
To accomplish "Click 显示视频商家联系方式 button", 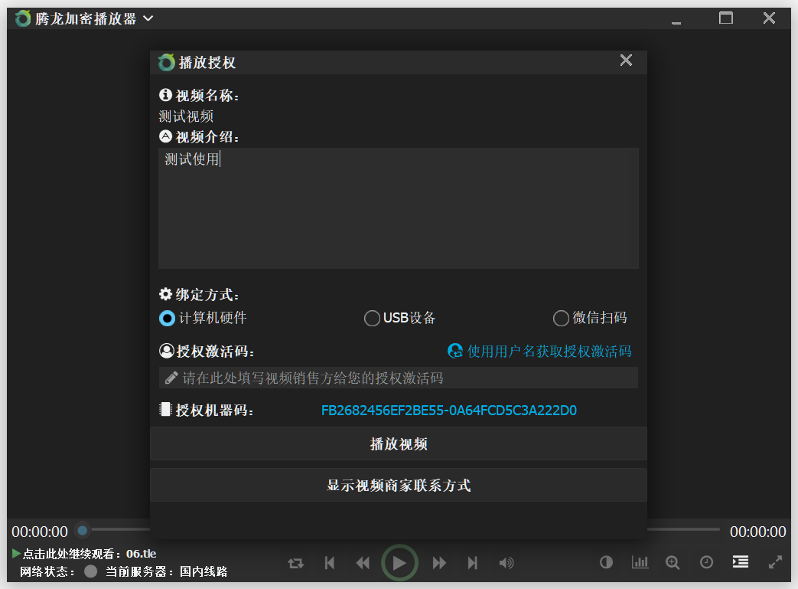I will (x=399, y=485).
